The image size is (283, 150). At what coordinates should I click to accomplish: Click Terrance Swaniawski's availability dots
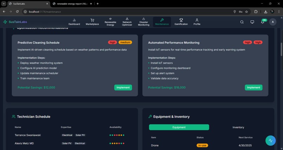(117, 135)
